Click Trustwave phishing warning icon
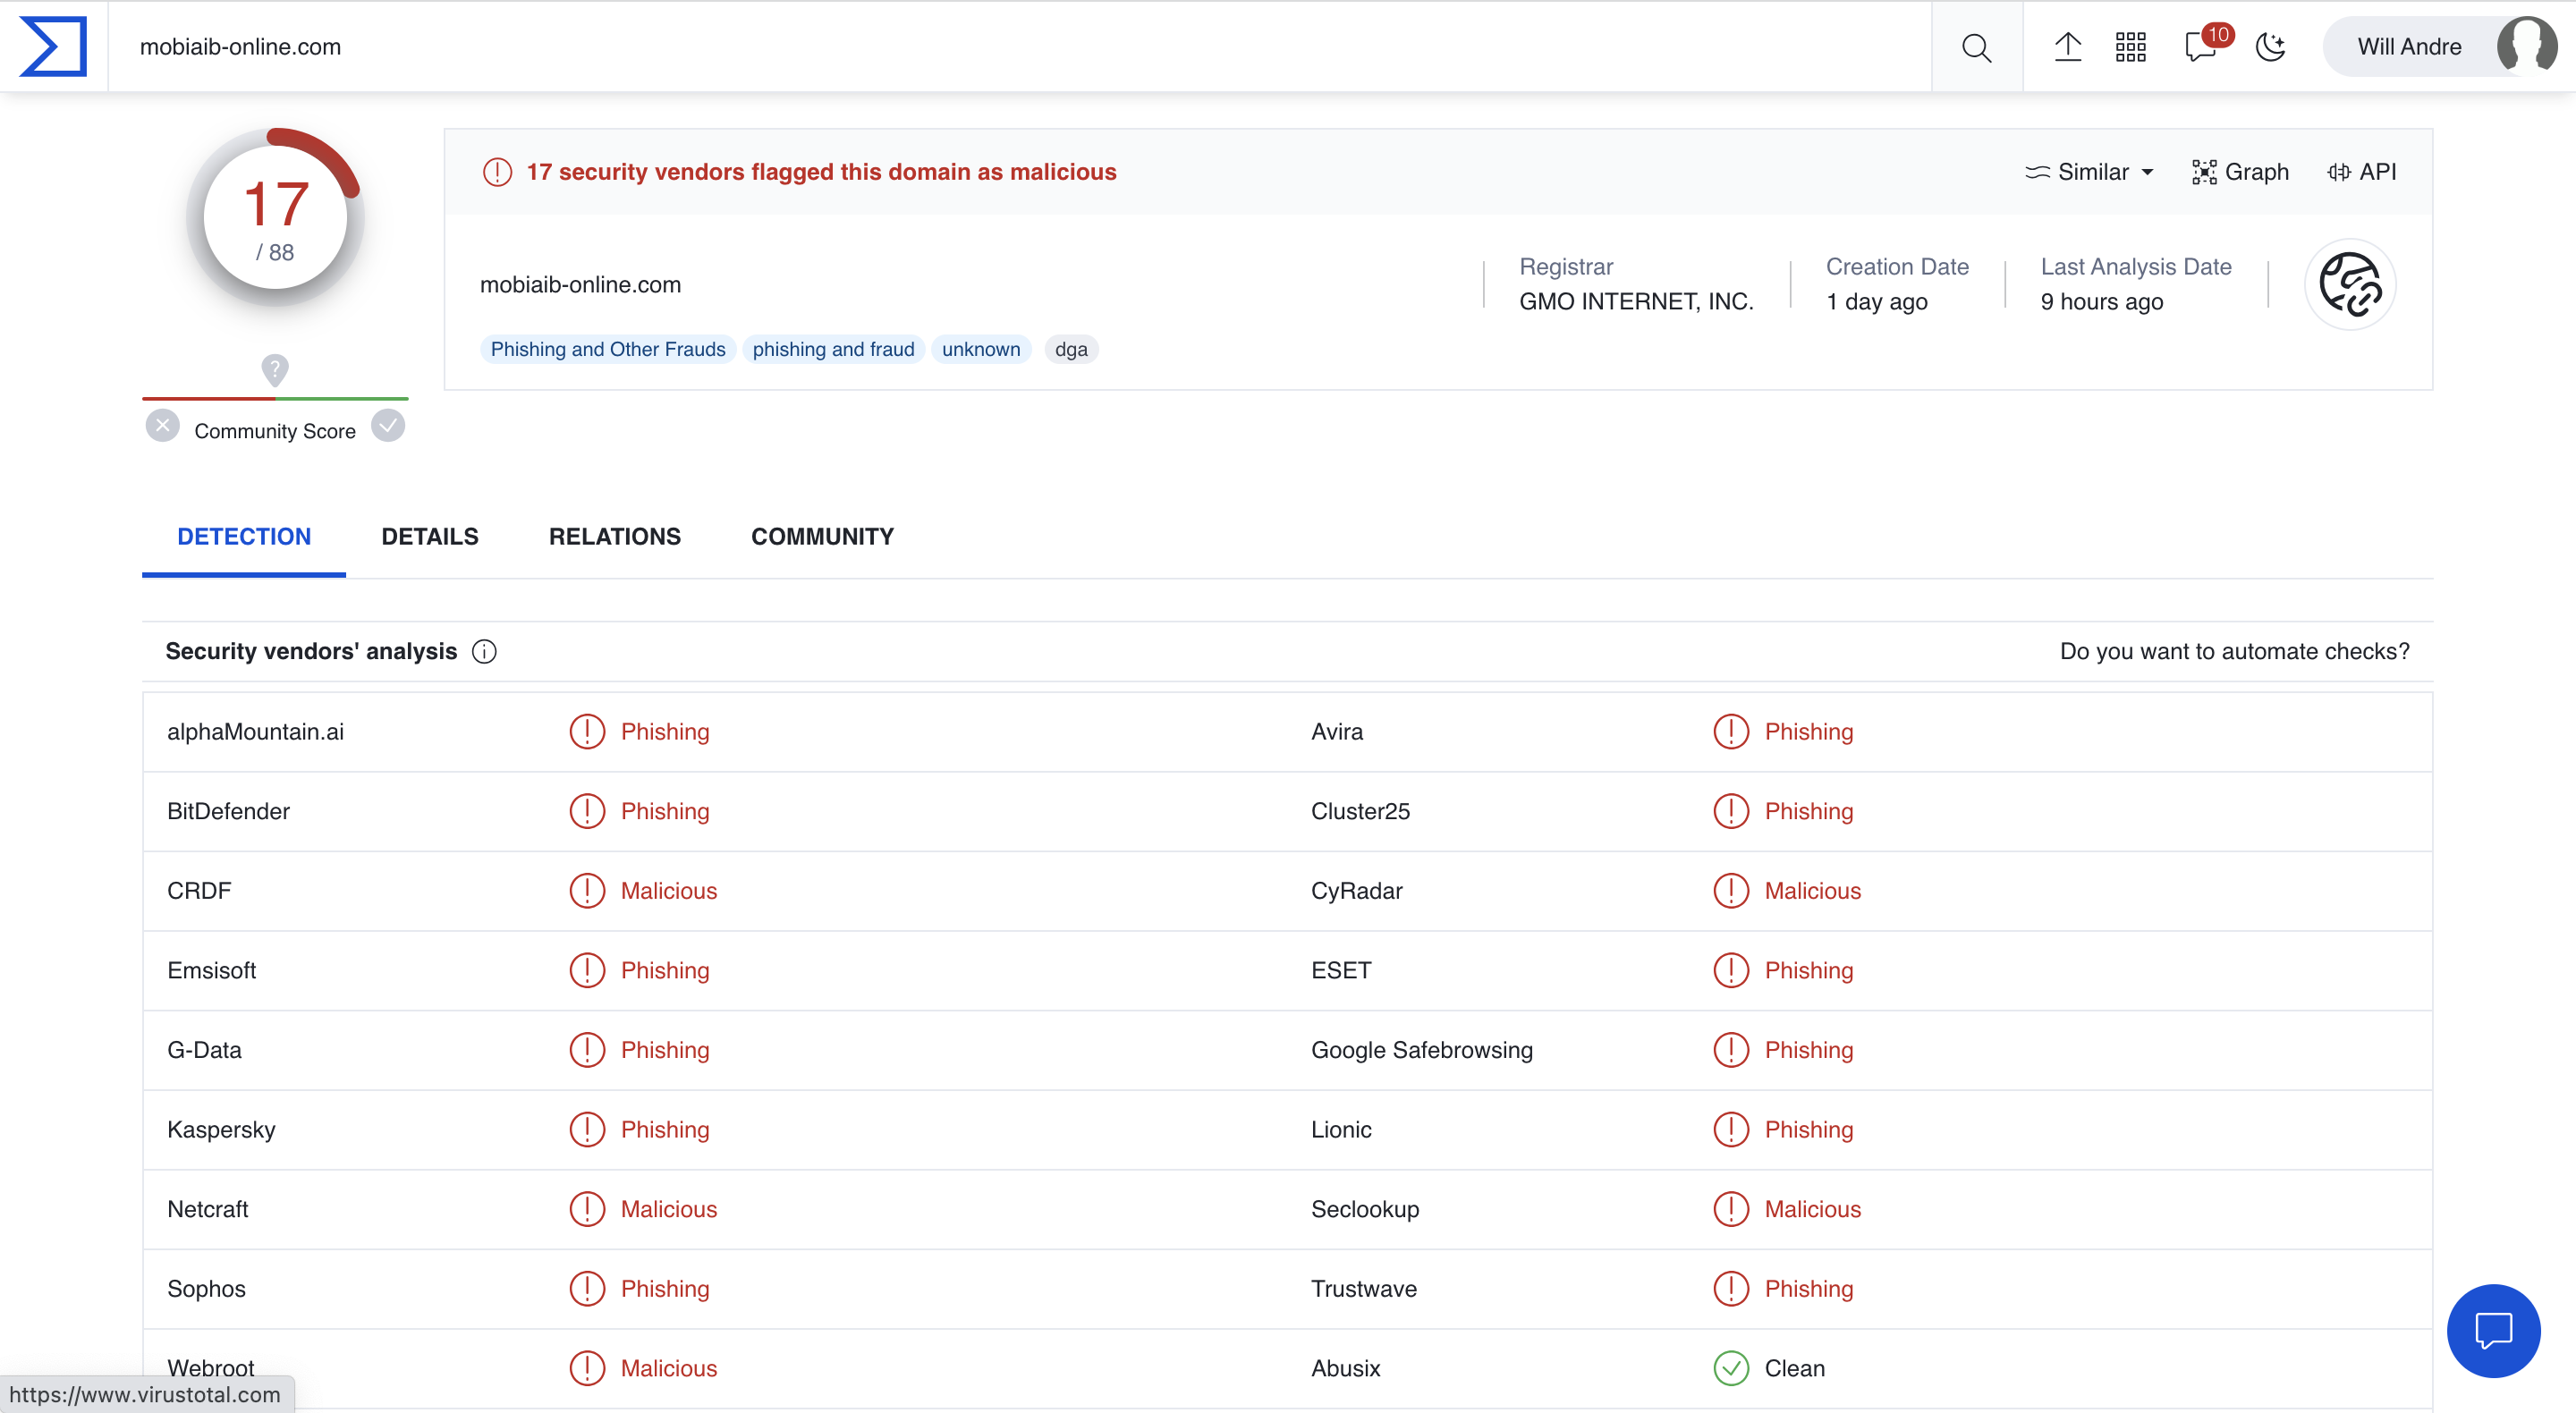The image size is (2576, 1413). point(1730,1289)
